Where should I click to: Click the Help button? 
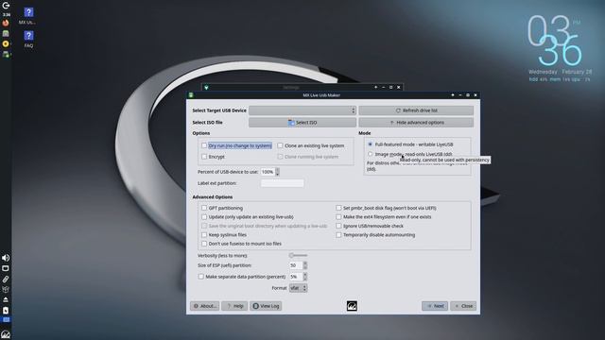[234, 306]
